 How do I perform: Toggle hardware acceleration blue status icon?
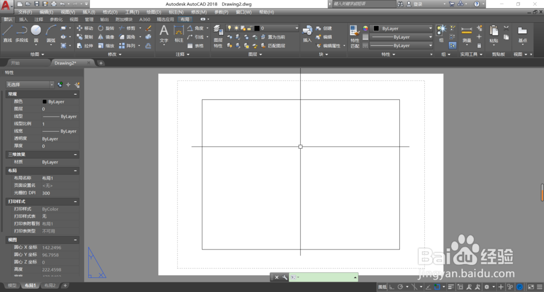pyautogui.click(x=520, y=287)
